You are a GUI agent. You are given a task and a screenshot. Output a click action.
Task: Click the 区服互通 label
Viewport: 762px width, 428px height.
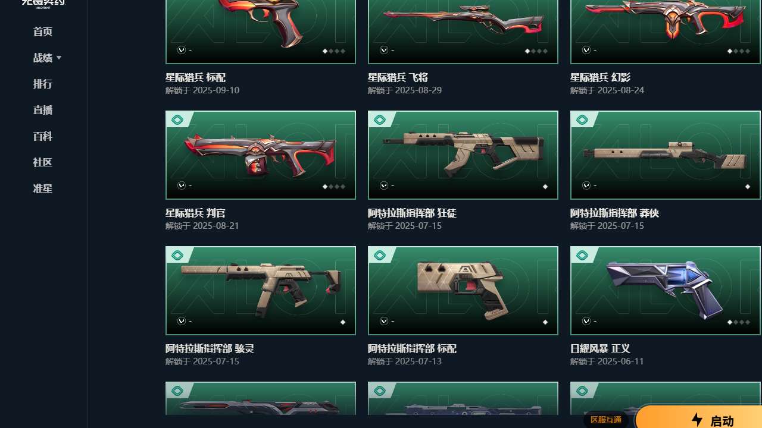(x=606, y=420)
